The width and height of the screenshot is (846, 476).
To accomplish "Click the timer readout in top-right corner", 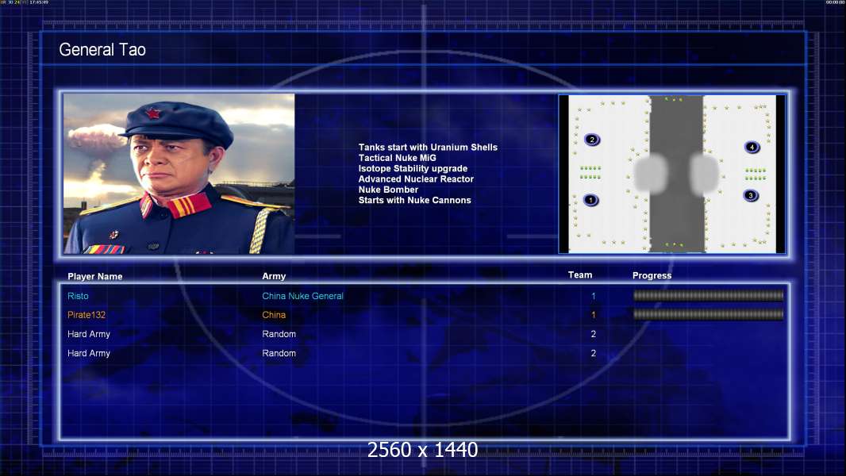I will 835,2.
